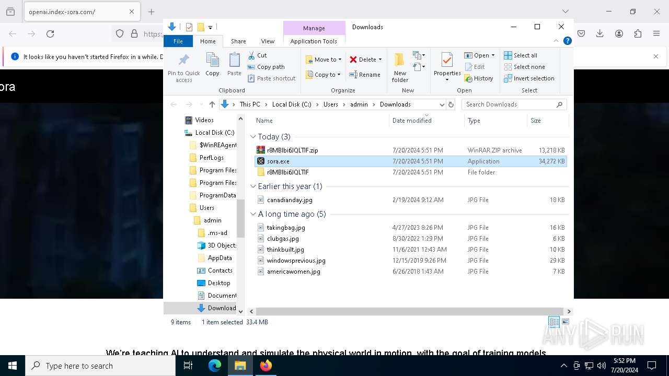The image size is (669, 376).
Task: Select the Home ribbon tab
Action: pyautogui.click(x=207, y=41)
